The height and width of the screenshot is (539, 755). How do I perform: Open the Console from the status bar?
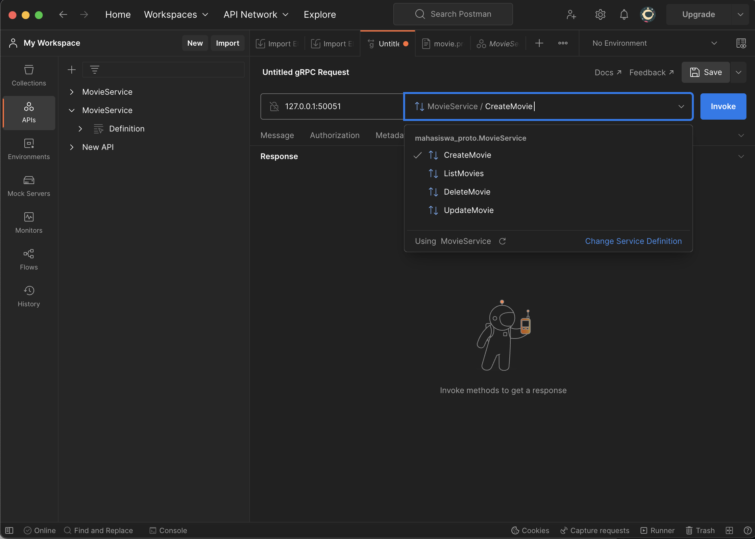[168, 530]
